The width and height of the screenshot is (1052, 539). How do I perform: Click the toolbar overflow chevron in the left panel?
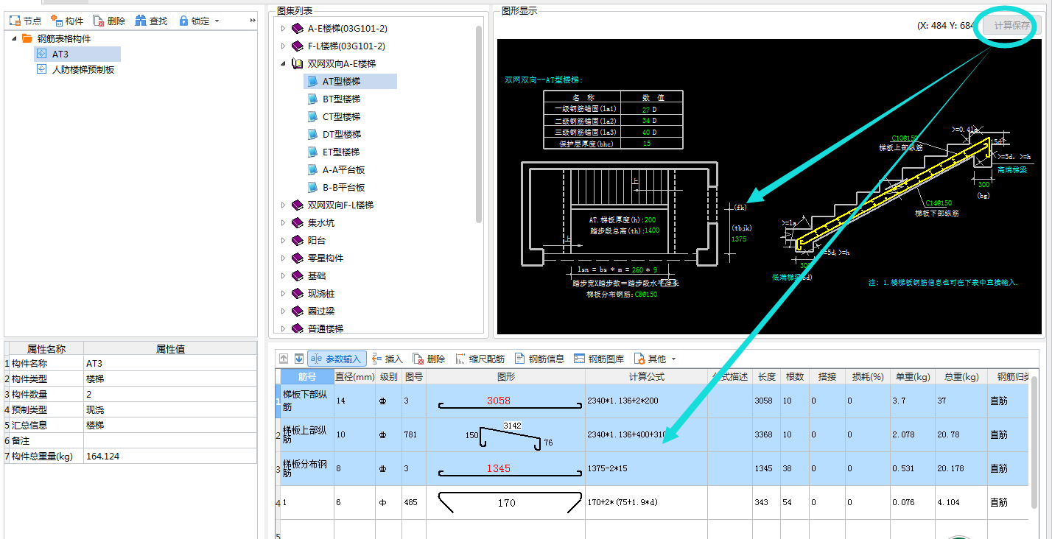(x=253, y=21)
